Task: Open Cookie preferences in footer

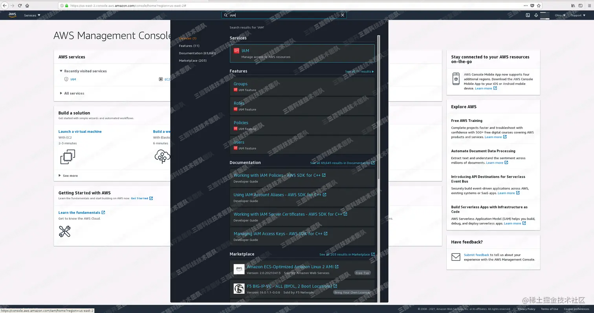Action: click(576, 309)
